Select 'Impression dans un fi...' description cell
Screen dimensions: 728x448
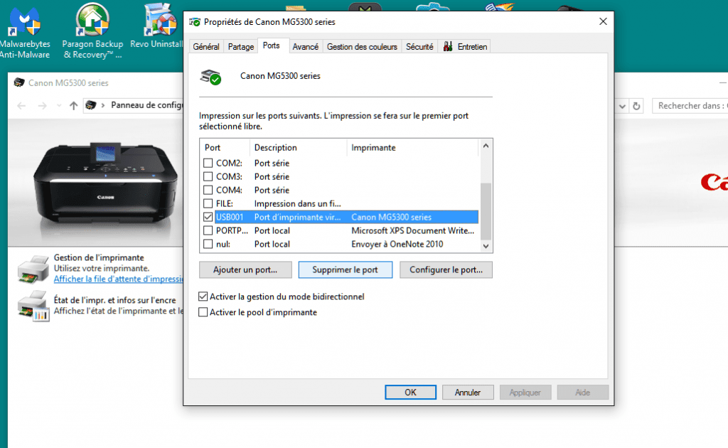[298, 203]
